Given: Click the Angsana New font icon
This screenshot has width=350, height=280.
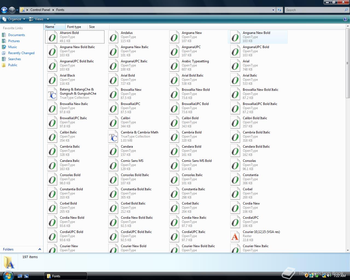Looking at the screenshot, I should (174, 37).
